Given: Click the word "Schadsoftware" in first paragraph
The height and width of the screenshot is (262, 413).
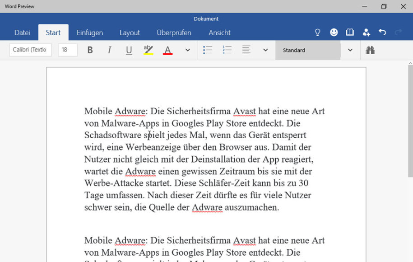Looking at the screenshot, I should [x=113, y=135].
